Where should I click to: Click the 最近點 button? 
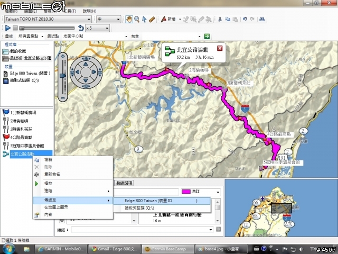click(x=53, y=37)
